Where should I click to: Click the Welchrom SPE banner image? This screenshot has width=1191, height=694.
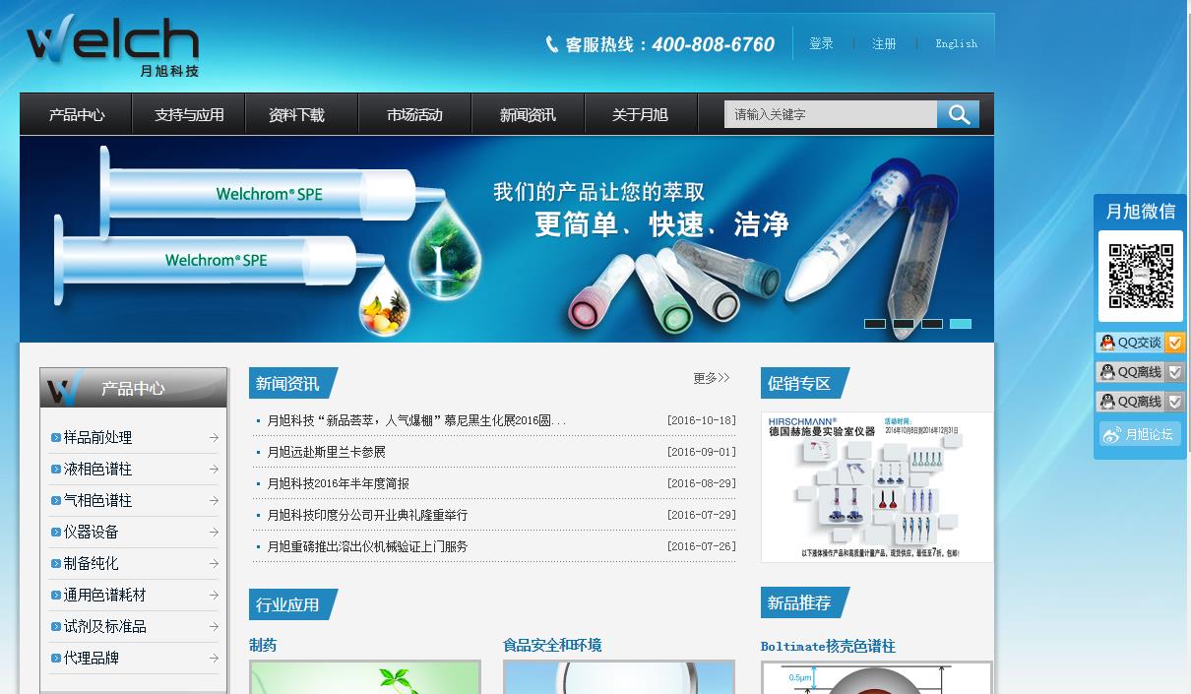(x=507, y=239)
